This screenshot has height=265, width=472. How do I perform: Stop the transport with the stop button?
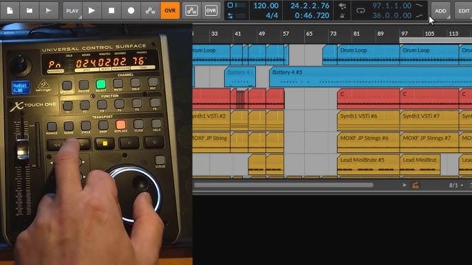pyautogui.click(x=111, y=10)
